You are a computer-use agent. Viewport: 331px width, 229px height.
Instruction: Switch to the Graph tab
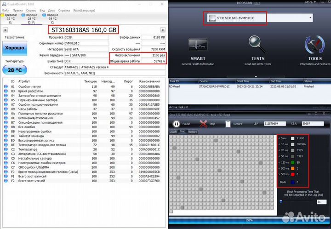[x=173, y=132]
